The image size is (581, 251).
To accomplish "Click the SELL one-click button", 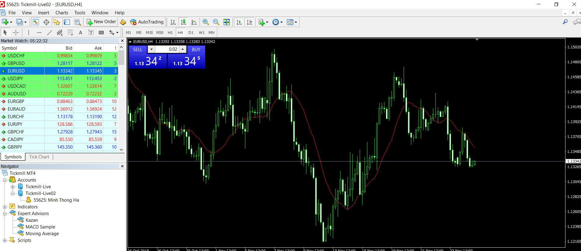I will (x=138, y=50).
